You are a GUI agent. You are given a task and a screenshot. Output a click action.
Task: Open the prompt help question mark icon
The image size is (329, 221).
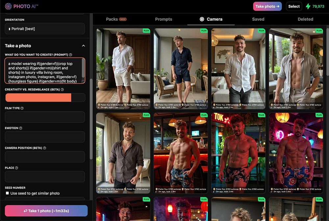click(70, 55)
